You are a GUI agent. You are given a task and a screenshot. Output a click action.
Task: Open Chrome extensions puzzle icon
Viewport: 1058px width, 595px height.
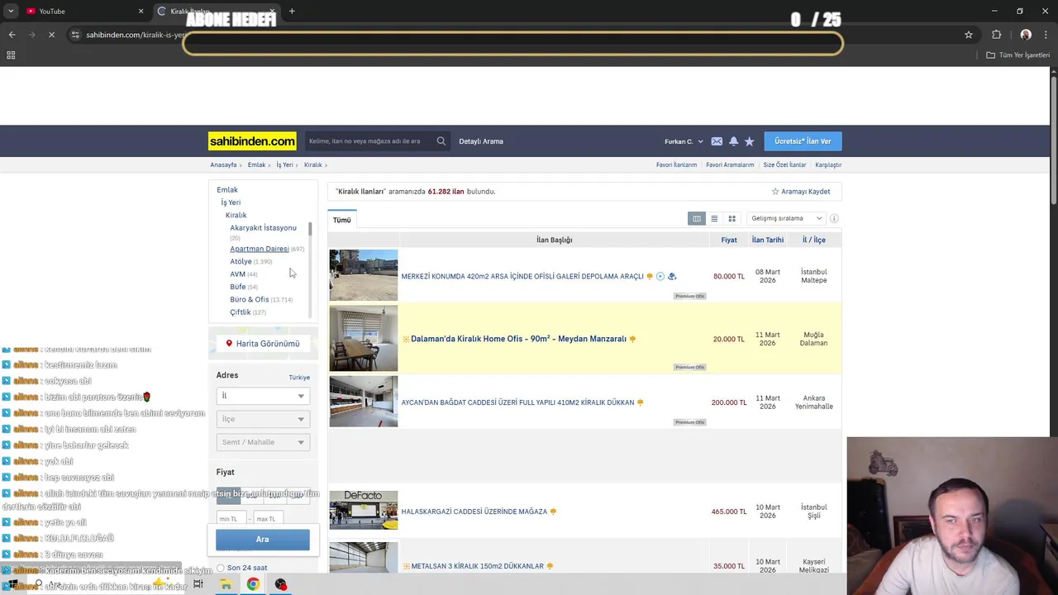[996, 35]
